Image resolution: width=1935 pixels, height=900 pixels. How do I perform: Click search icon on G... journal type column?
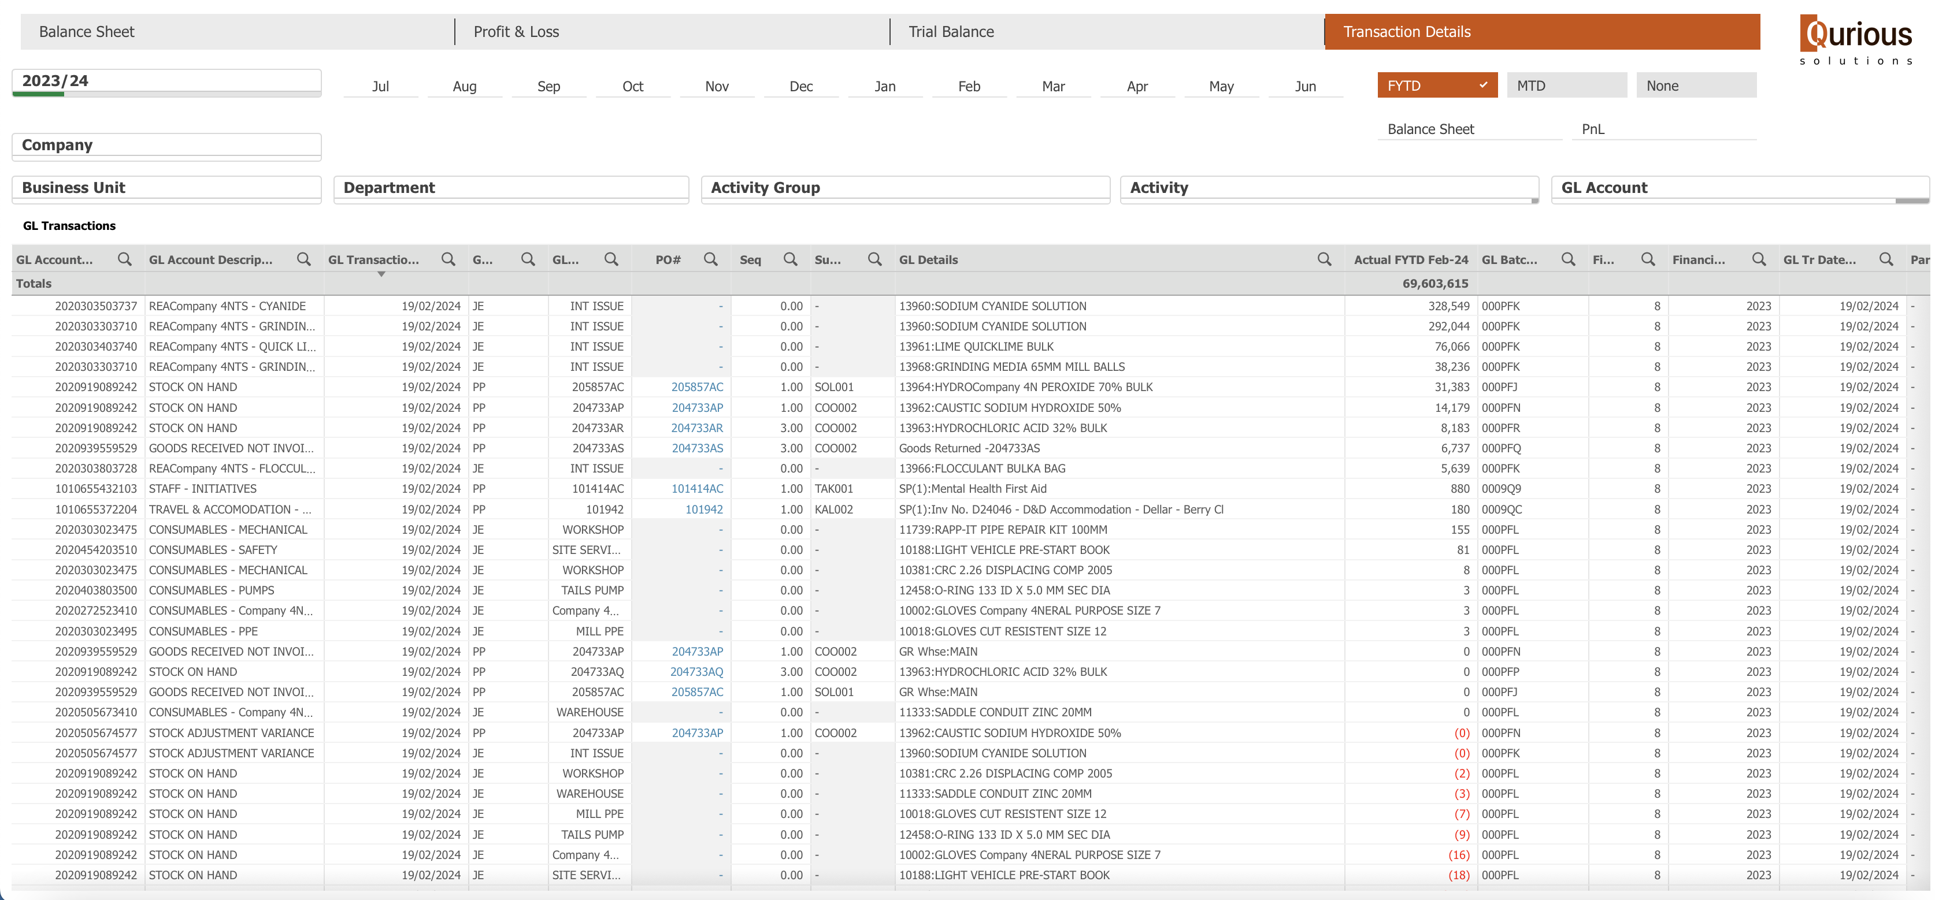point(528,259)
